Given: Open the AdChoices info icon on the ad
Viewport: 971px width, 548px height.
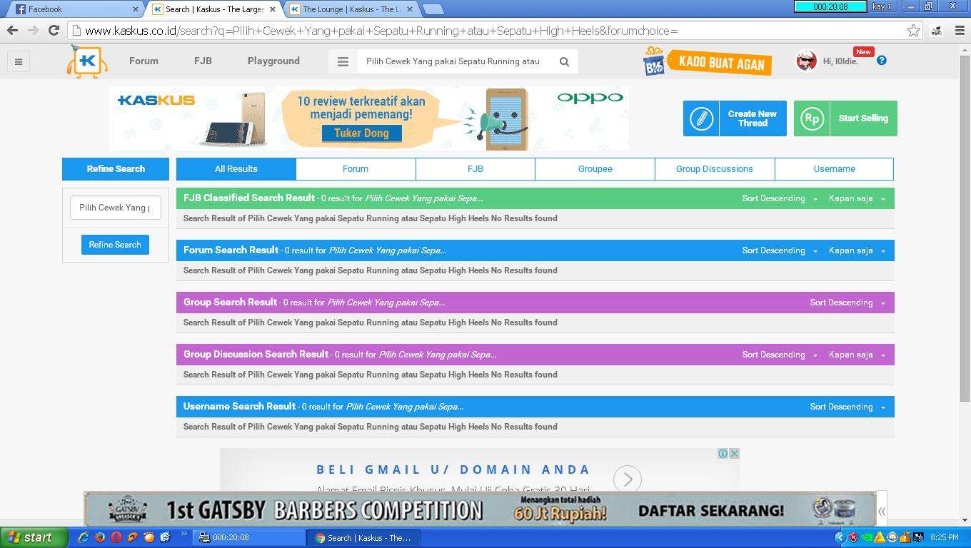Looking at the screenshot, I should pos(723,453).
